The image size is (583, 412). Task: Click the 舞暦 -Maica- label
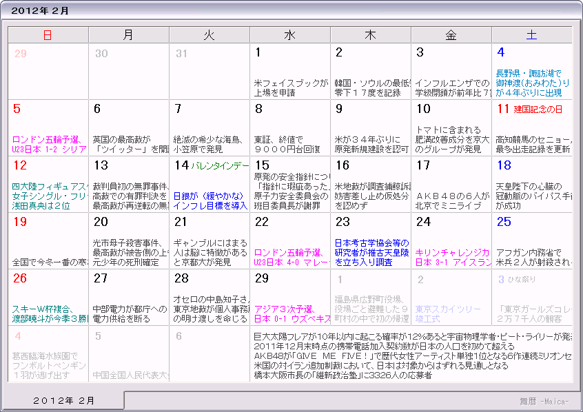click(544, 402)
